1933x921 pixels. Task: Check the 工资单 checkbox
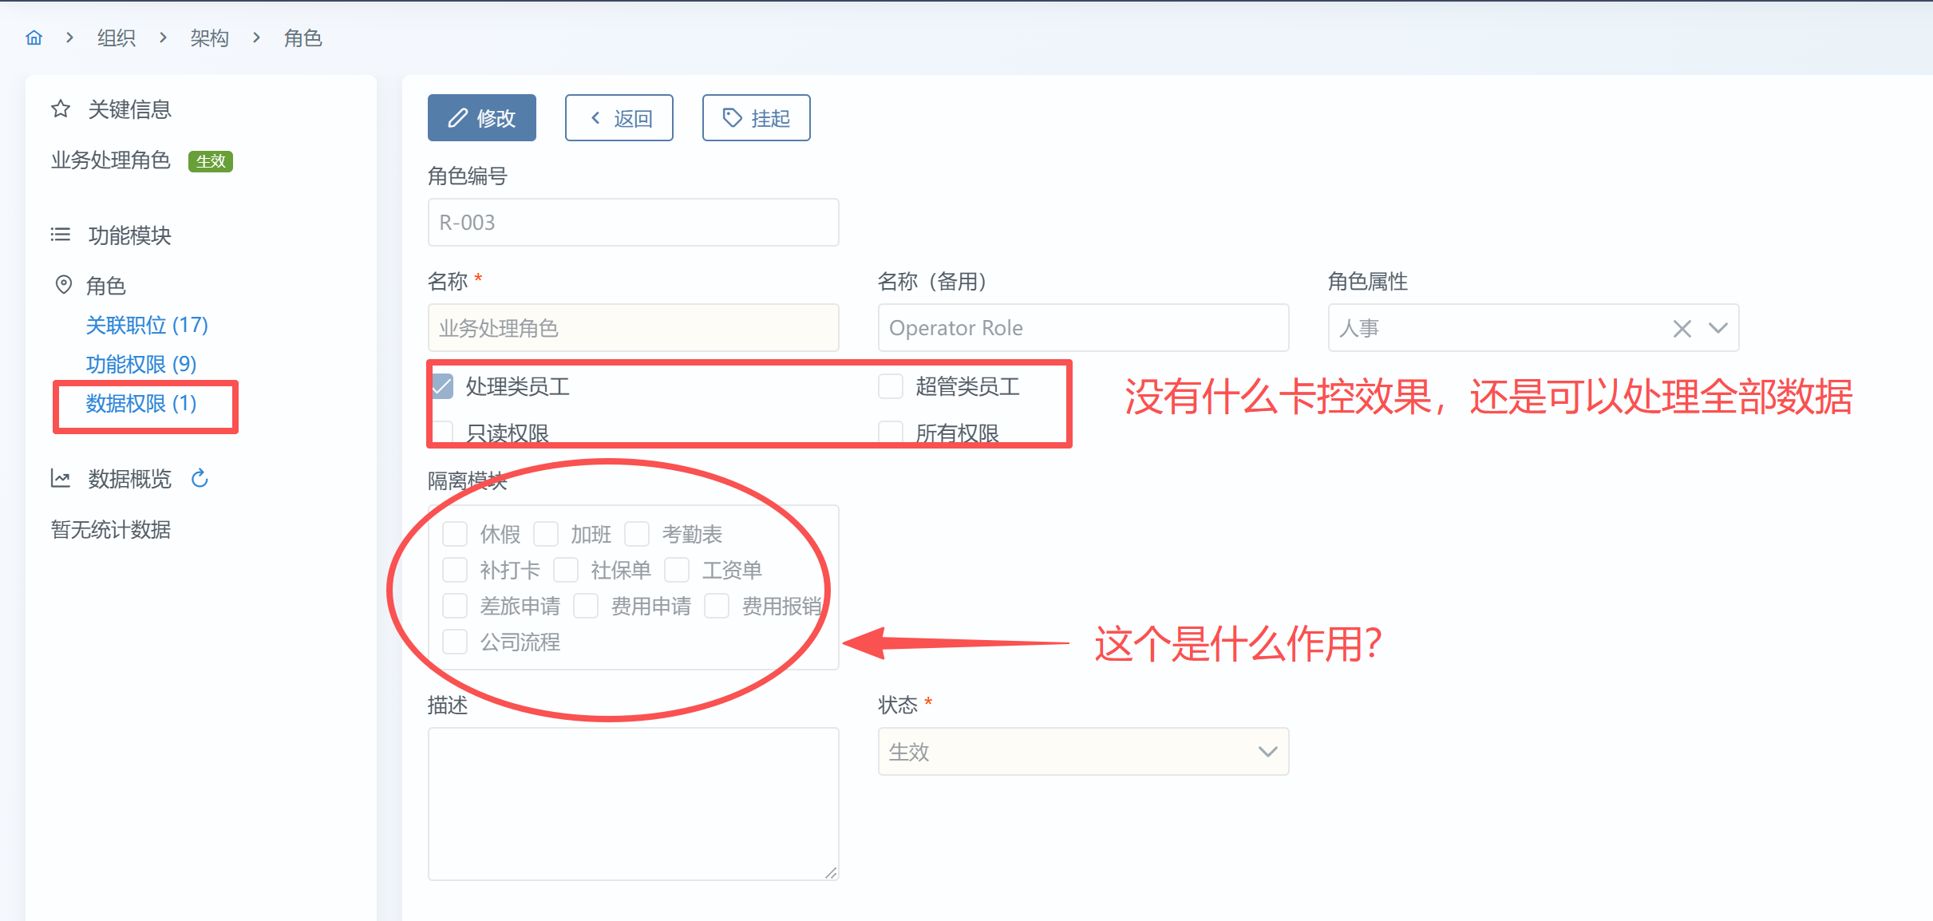coord(677,570)
